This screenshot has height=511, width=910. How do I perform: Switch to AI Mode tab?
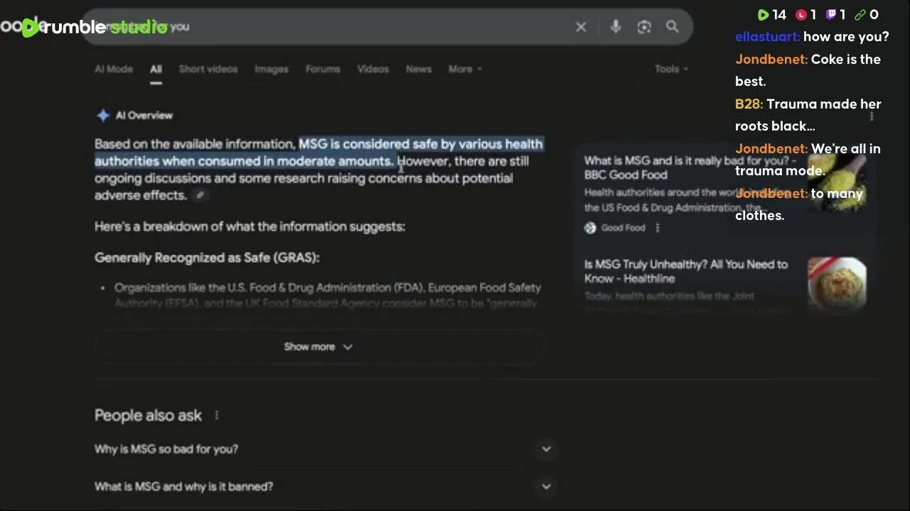[114, 69]
